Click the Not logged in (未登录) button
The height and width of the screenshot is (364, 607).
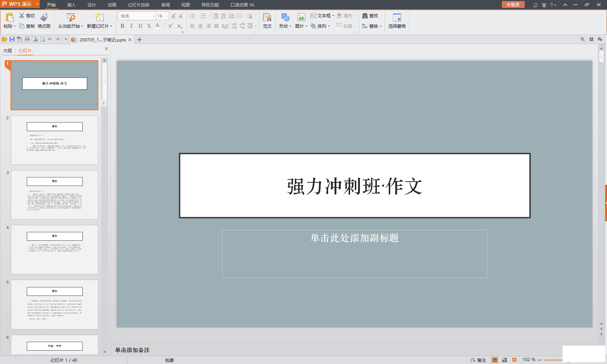click(x=513, y=4)
